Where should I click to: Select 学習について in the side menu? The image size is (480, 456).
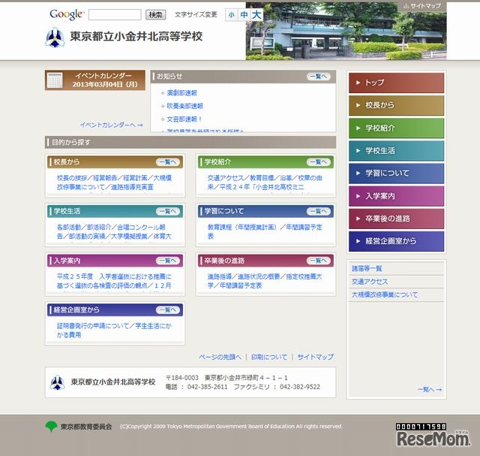click(396, 174)
